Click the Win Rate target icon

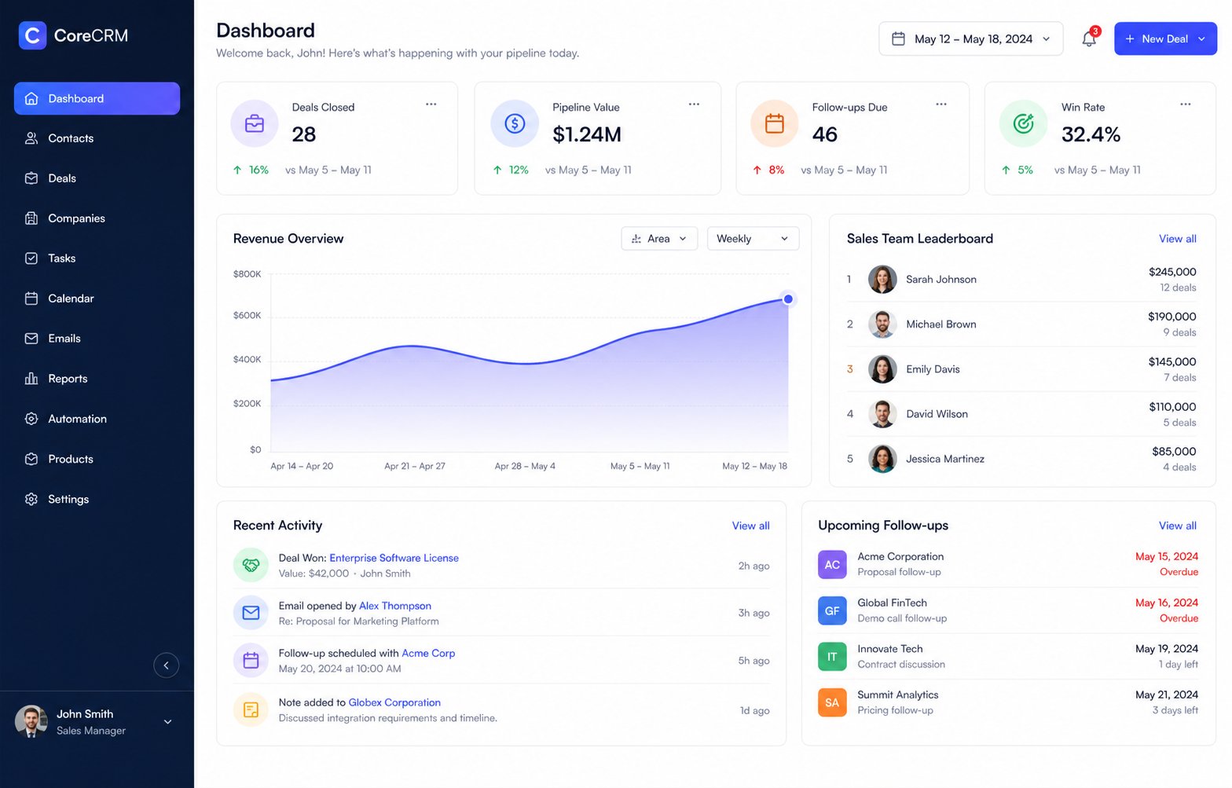[x=1023, y=123]
